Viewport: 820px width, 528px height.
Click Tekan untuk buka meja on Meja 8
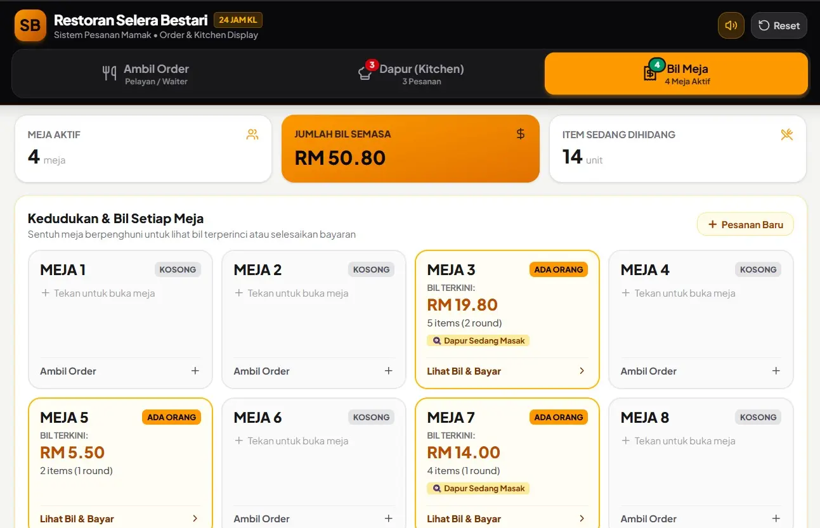679,441
